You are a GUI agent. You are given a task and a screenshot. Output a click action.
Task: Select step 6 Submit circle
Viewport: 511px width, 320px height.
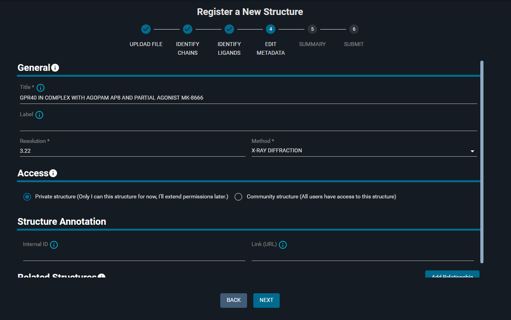pyautogui.click(x=354, y=29)
